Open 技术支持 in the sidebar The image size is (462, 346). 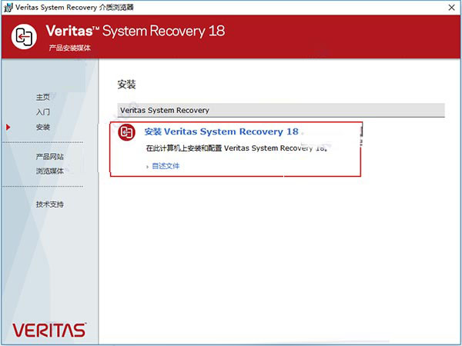(x=50, y=205)
